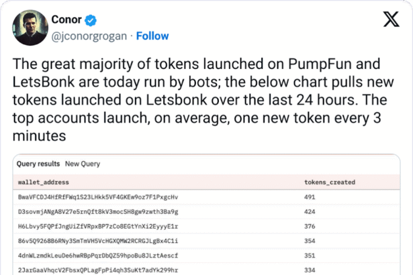Click the 491 tokens_created cell
413x275 pixels.
[x=310, y=197]
